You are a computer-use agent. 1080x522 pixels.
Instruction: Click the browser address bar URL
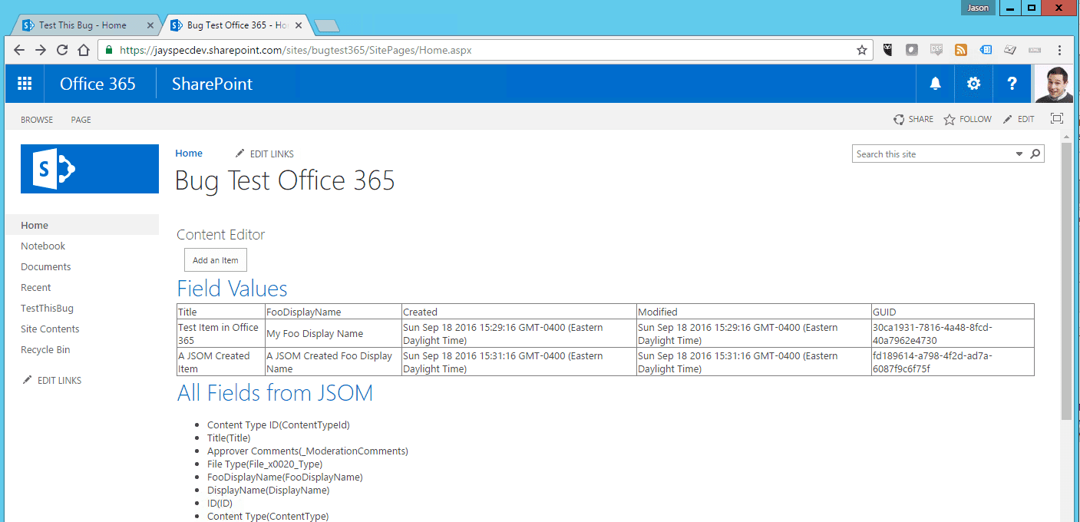point(296,50)
